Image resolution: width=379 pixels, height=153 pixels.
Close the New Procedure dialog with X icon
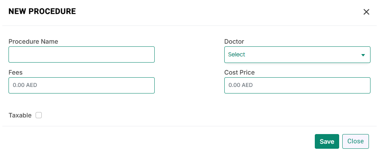coord(367,12)
